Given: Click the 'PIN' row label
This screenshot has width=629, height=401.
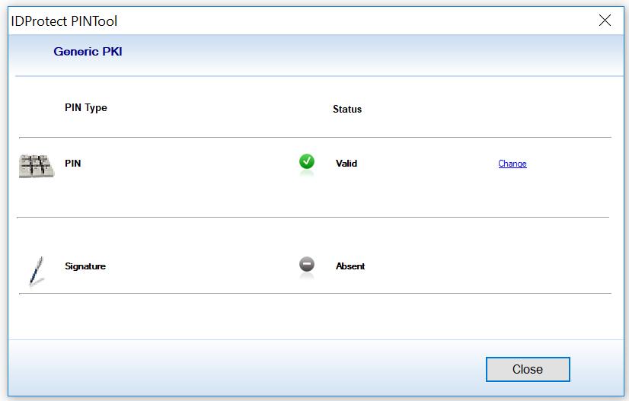Looking at the screenshot, I should [72, 163].
